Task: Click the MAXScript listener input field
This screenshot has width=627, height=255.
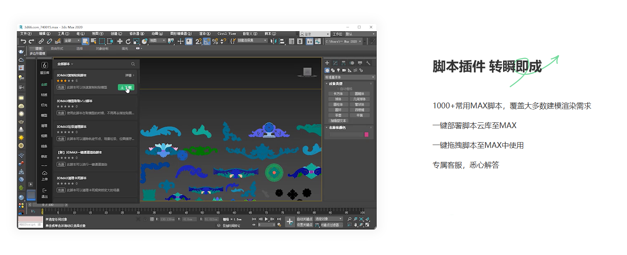Action: click(30, 225)
